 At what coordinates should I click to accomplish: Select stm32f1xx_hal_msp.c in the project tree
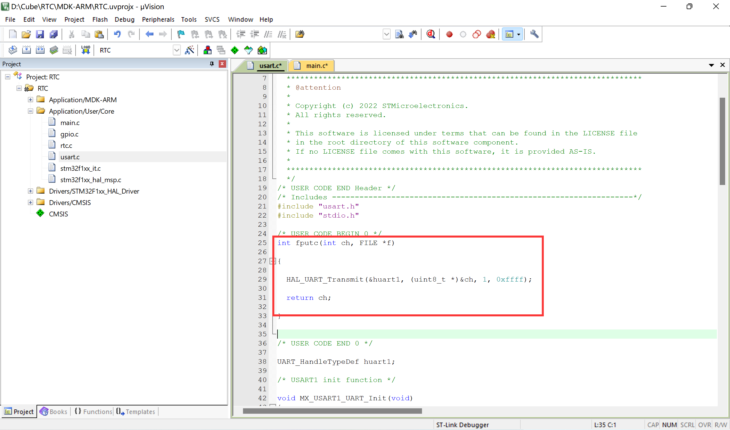click(x=90, y=180)
